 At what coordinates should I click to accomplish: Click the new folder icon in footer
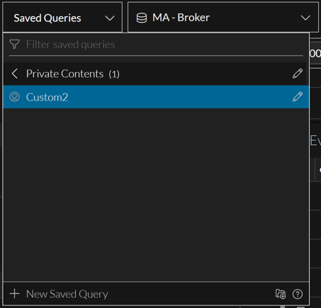click(x=281, y=294)
